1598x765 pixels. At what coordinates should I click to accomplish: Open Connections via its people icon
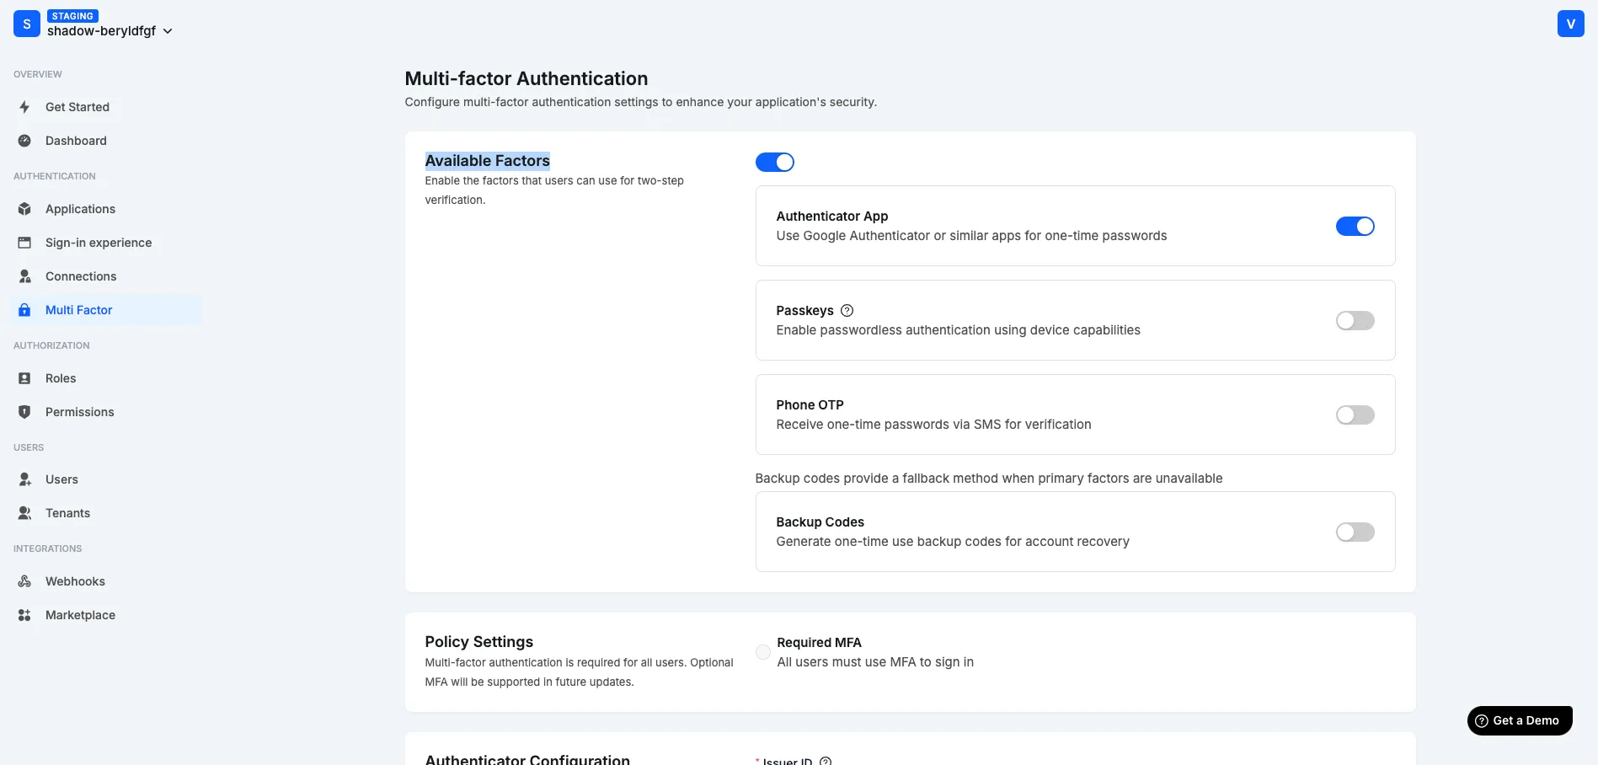(x=24, y=276)
